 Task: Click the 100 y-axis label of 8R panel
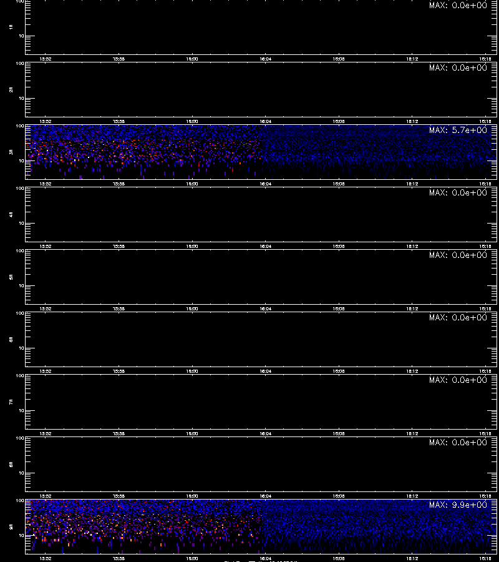(x=20, y=438)
